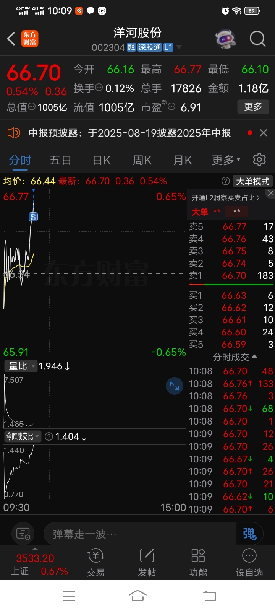Select the 卖4 row at 66.76
The height and width of the screenshot is (612, 275).
point(231,239)
